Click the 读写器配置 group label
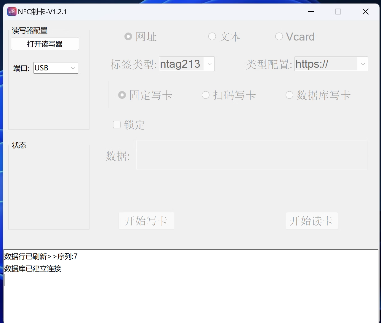 (x=30, y=30)
